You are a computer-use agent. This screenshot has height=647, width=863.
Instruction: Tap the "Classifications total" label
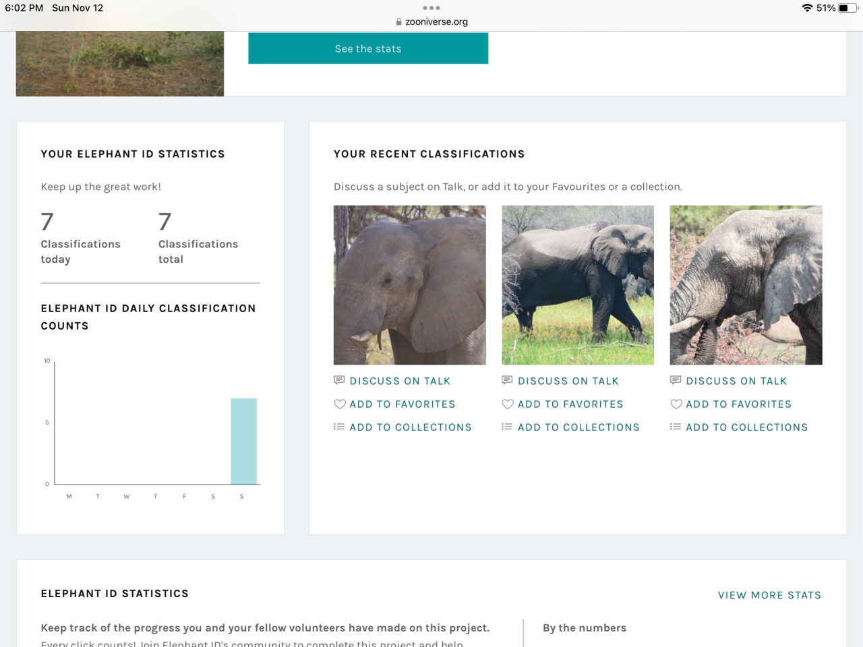tap(198, 251)
